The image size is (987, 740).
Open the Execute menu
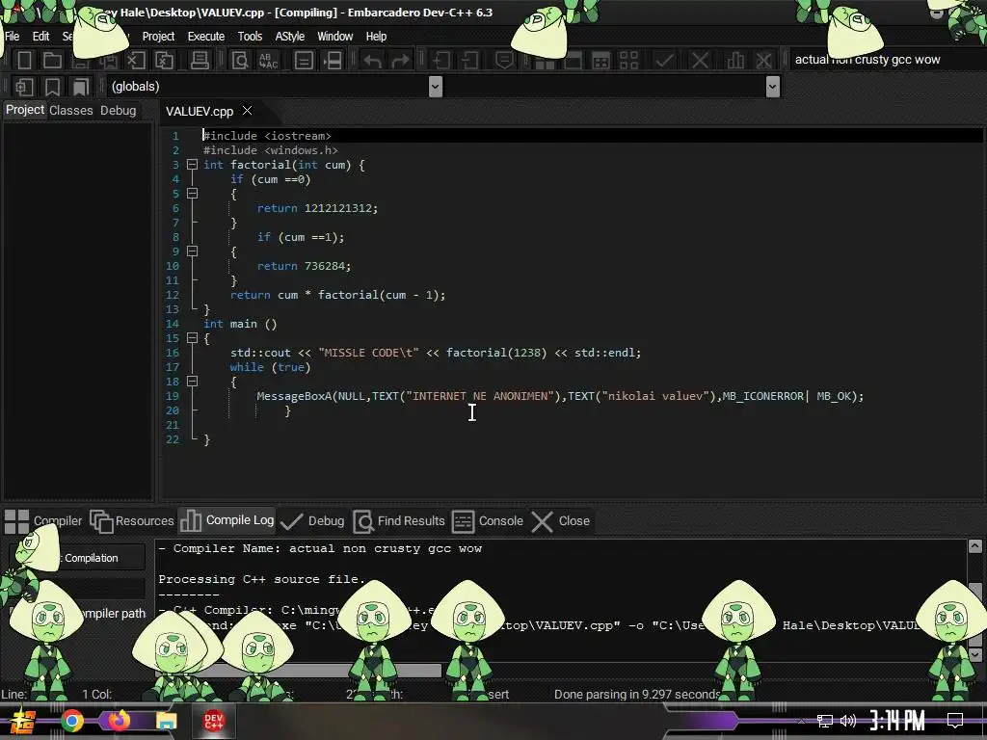coord(206,37)
